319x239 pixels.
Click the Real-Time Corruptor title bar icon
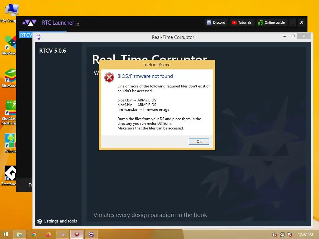pyautogui.click(x=38, y=37)
